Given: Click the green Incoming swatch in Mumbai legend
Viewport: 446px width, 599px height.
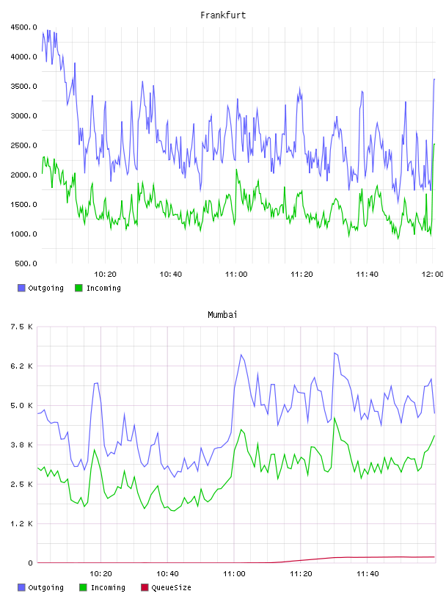Looking at the screenshot, I should [83, 587].
